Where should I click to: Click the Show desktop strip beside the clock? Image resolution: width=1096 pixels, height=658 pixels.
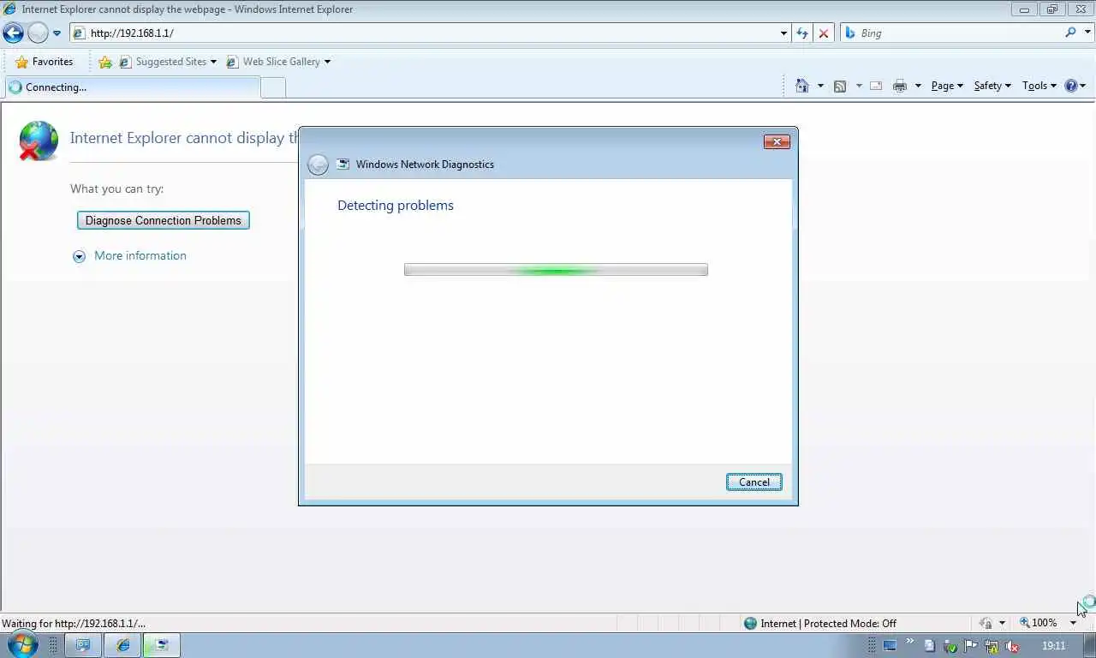(1088, 645)
